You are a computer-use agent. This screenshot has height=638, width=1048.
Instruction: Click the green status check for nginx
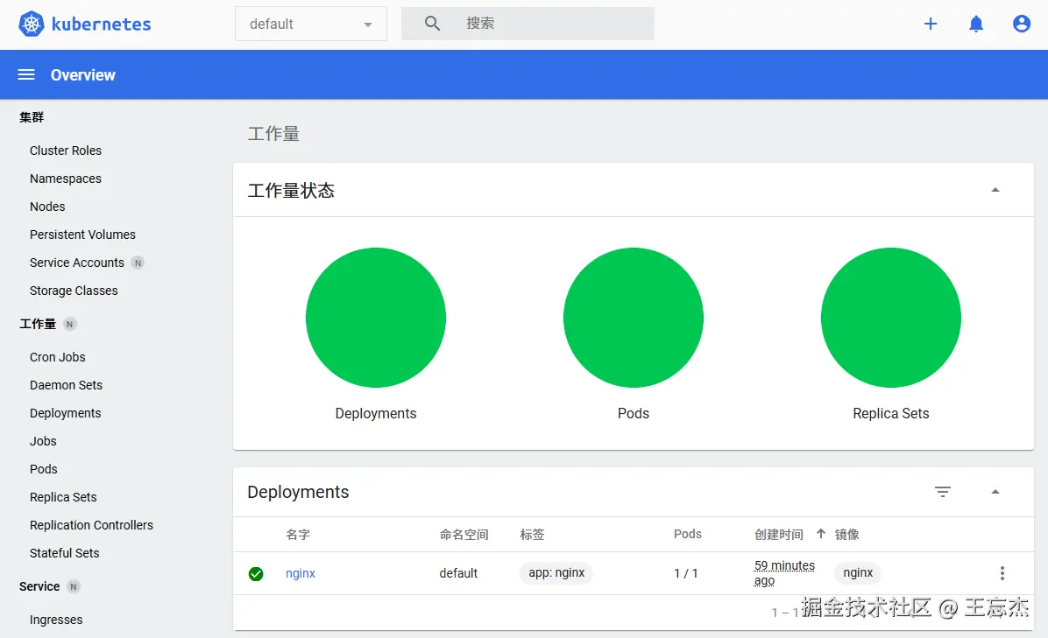[256, 573]
